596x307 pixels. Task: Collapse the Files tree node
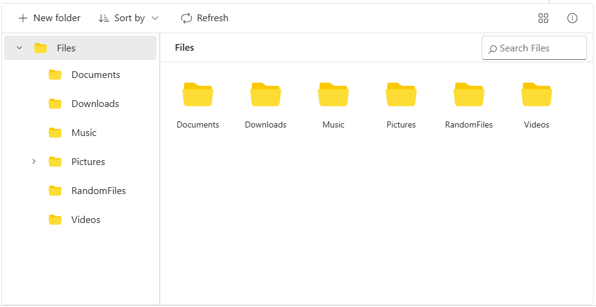pos(19,48)
